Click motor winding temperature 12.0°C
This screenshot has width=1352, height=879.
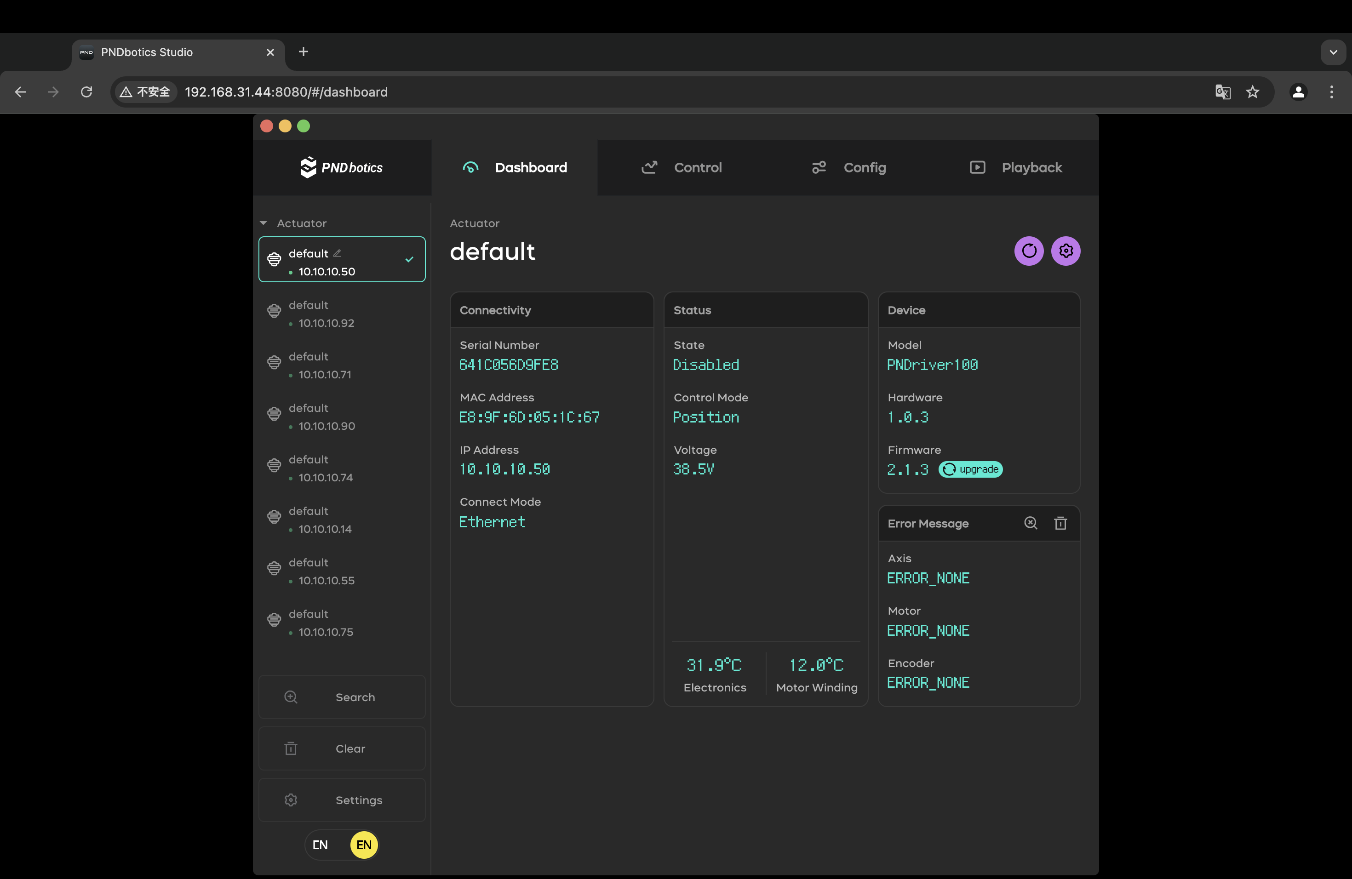tap(816, 665)
